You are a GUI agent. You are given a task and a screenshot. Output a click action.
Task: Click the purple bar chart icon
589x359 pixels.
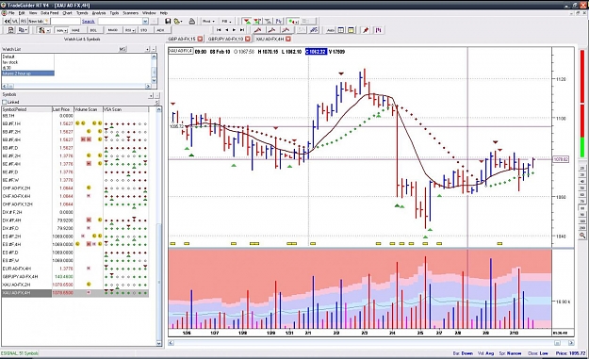tap(379, 30)
